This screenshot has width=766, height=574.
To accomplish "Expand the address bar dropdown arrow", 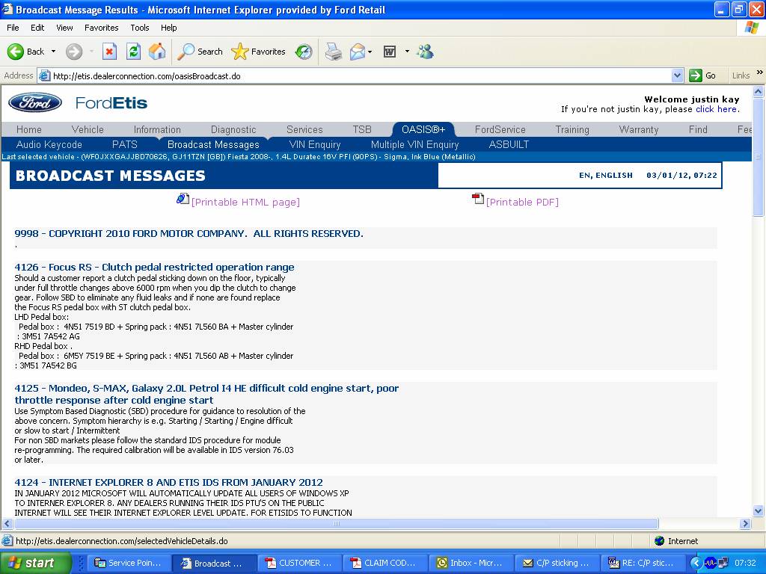I will pyautogui.click(x=677, y=75).
